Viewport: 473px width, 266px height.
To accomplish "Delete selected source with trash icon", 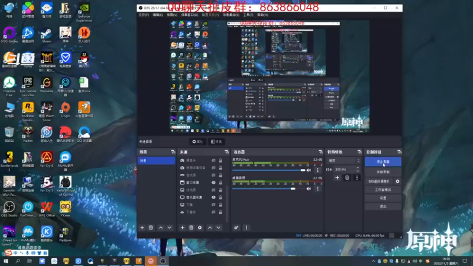I will click(191, 228).
